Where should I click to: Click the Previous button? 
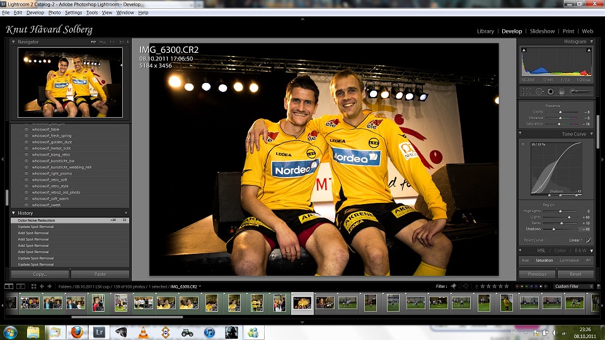537,274
